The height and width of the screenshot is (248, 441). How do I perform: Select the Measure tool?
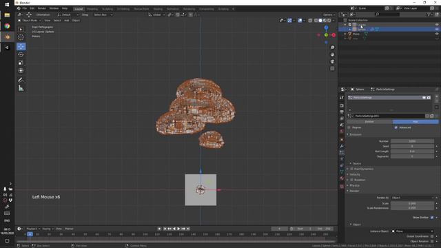(21, 88)
